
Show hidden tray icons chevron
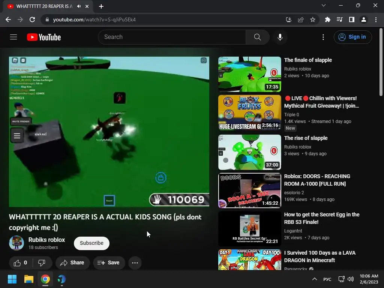coord(315,279)
